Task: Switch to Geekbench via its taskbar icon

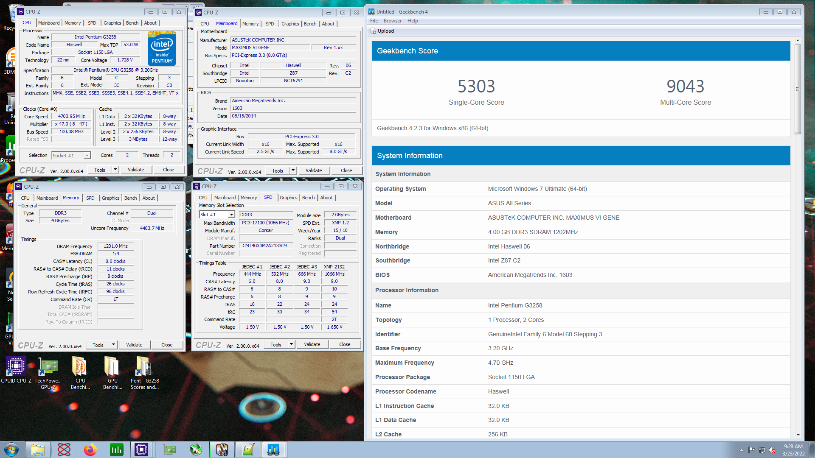Action: (x=274, y=450)
